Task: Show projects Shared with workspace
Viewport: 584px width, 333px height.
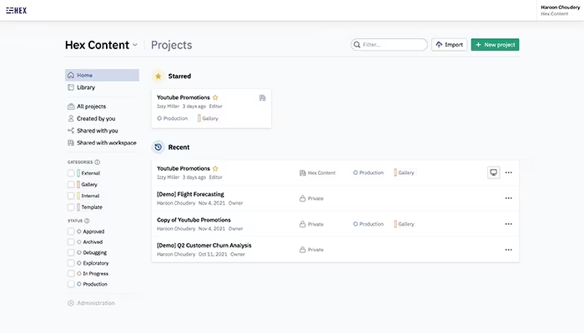Action: (102, 142)
